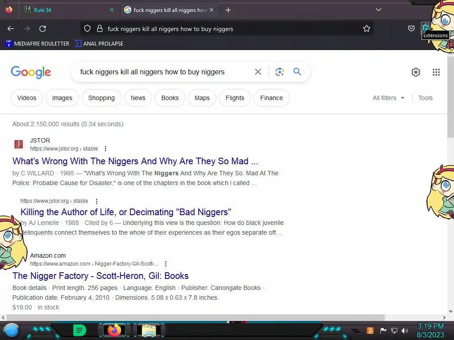Screen dimensions: 454x340
Task: Filter results by Videos
Action: 27,98
